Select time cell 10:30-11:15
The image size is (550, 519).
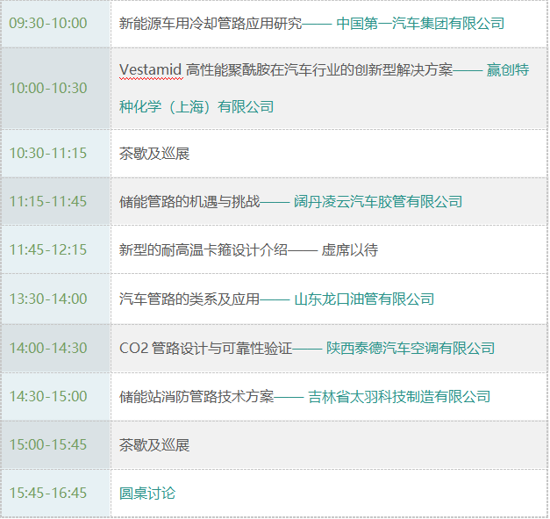click(x=56, y=154)
